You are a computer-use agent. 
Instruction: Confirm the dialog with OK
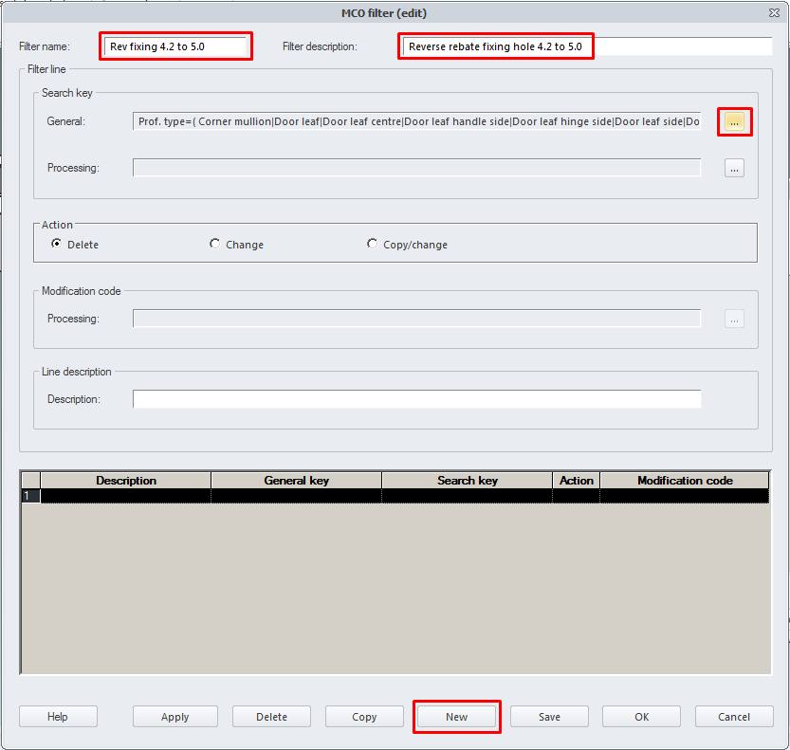click(x=642, y=717)
